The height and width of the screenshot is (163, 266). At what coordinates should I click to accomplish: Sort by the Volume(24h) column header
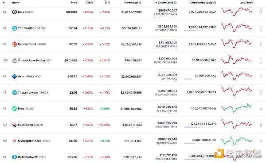165,3
